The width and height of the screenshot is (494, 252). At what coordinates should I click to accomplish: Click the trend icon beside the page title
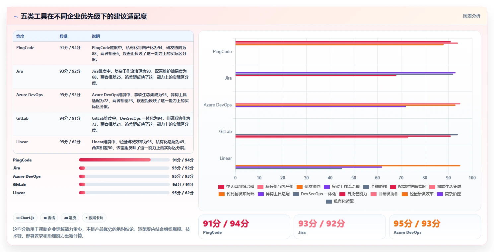(16, 17)
